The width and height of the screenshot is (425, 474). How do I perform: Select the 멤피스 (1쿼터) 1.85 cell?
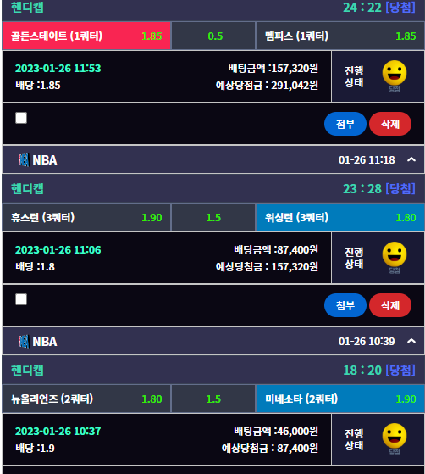pyautogui.click(x=340, y=36)
